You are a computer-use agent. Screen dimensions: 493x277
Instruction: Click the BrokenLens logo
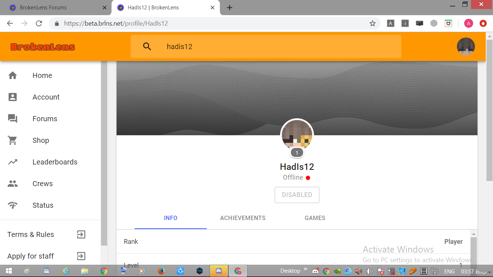tap(43, 47)
